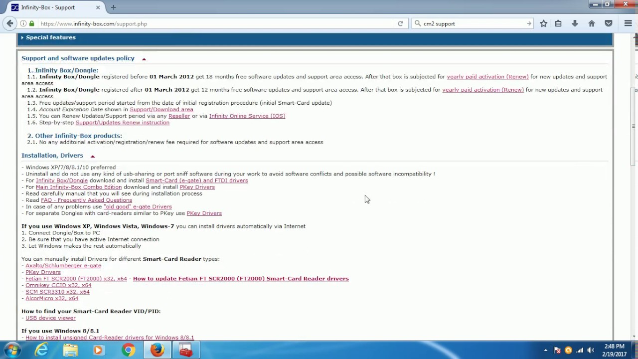Open File Explorer from taskbar
Screen dimensions: 638x359
pos(70,350)
